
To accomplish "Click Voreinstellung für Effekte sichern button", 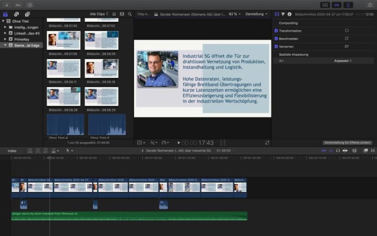I will point(347,143).
